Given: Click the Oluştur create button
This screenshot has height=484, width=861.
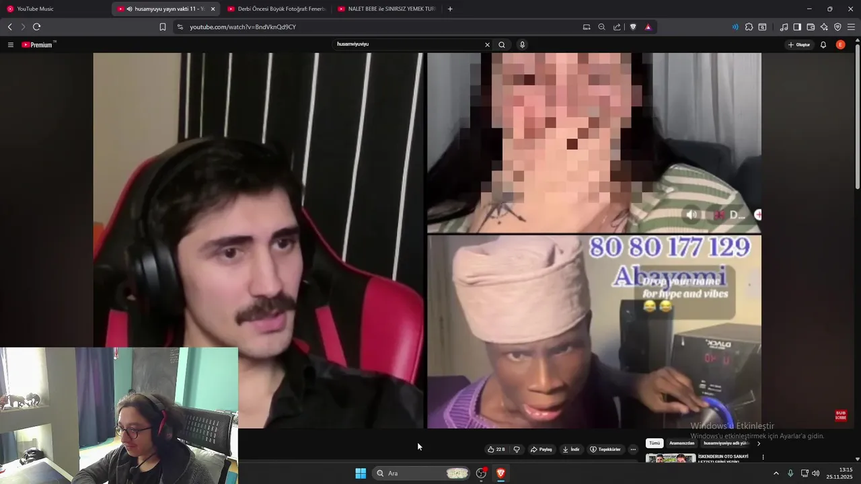Looking at the screenshot, I should tap(799, 45).
